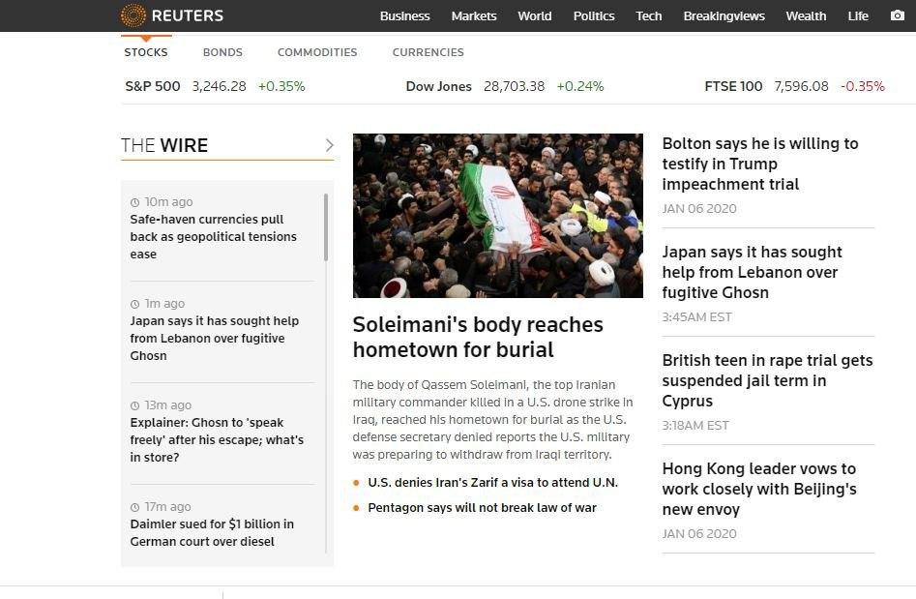This screenshot has height=599, width=916.
Task: Click the 3:18AM EST timestamp
Action: (695, 426)
